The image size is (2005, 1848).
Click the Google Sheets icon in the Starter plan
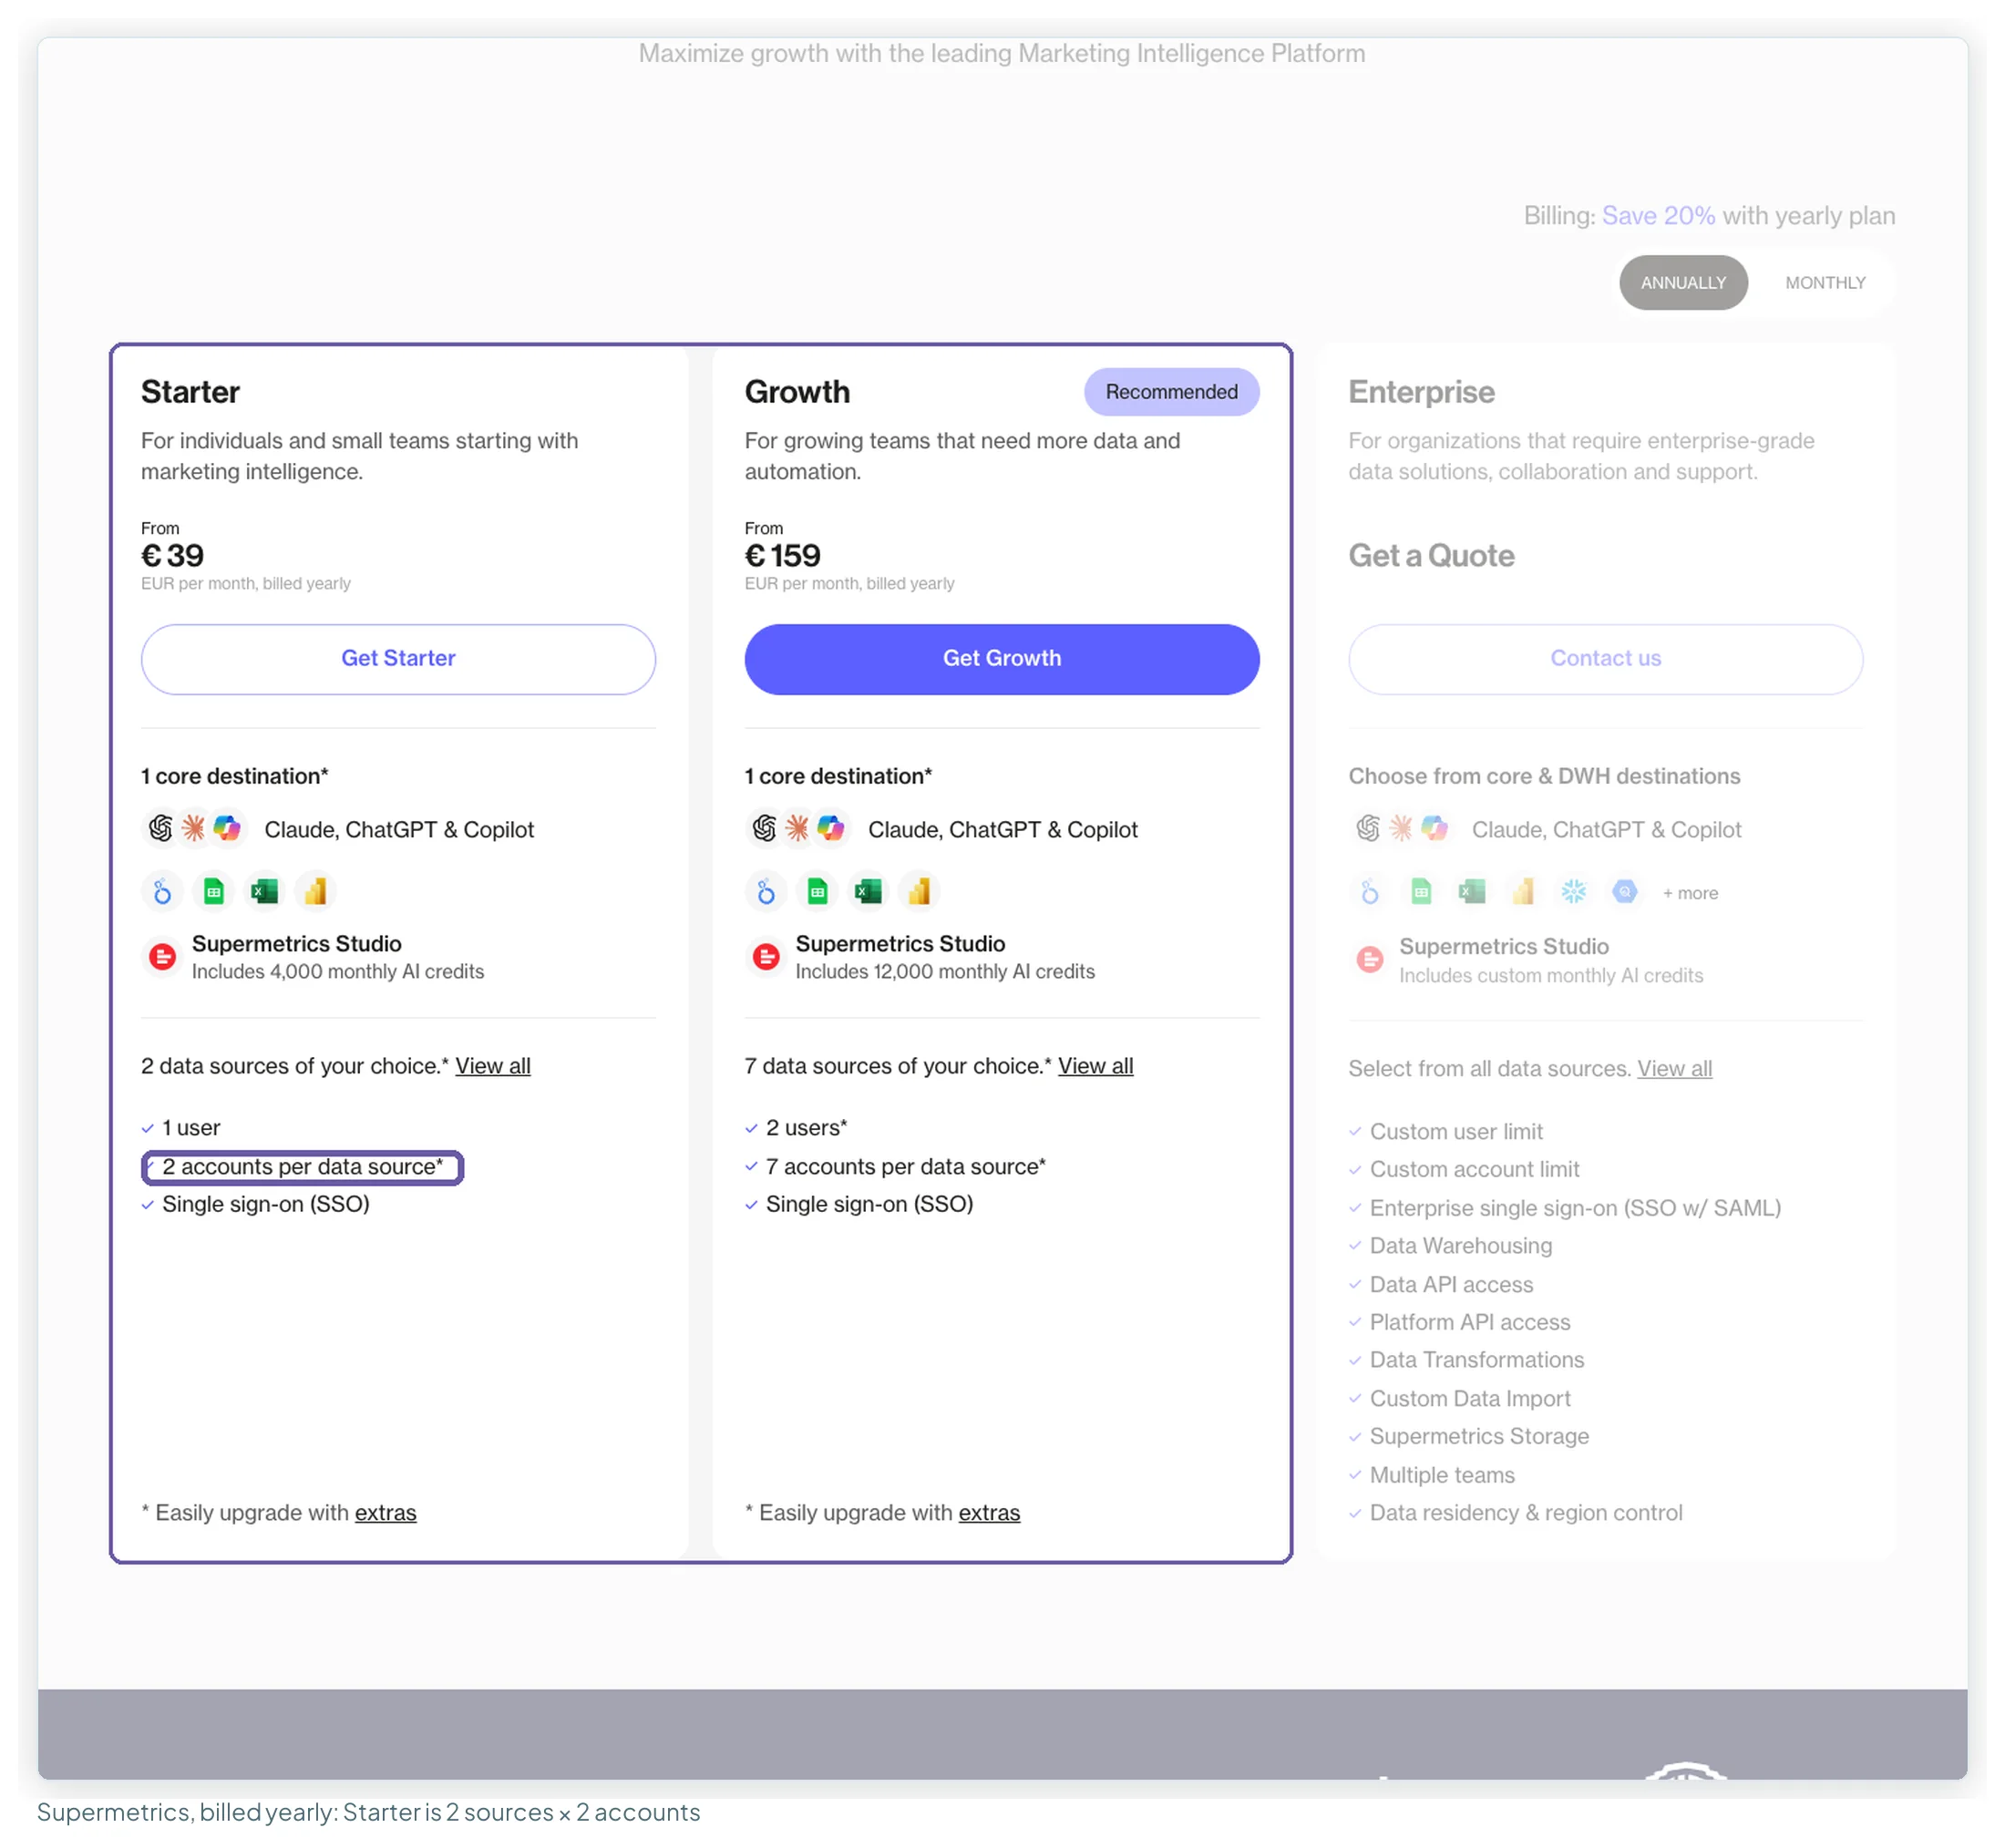[214, 892]
